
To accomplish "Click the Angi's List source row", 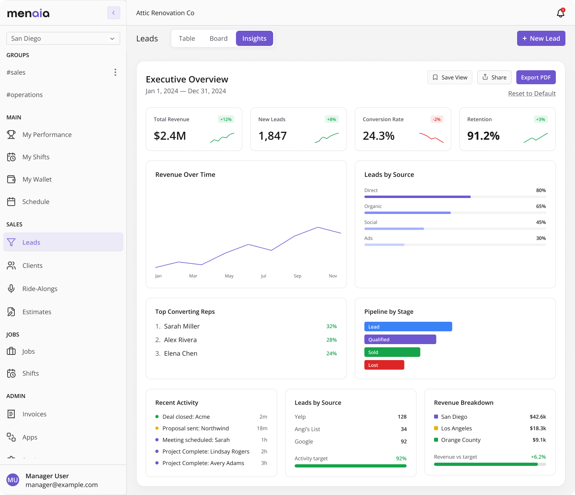I will tap(351, 429).
